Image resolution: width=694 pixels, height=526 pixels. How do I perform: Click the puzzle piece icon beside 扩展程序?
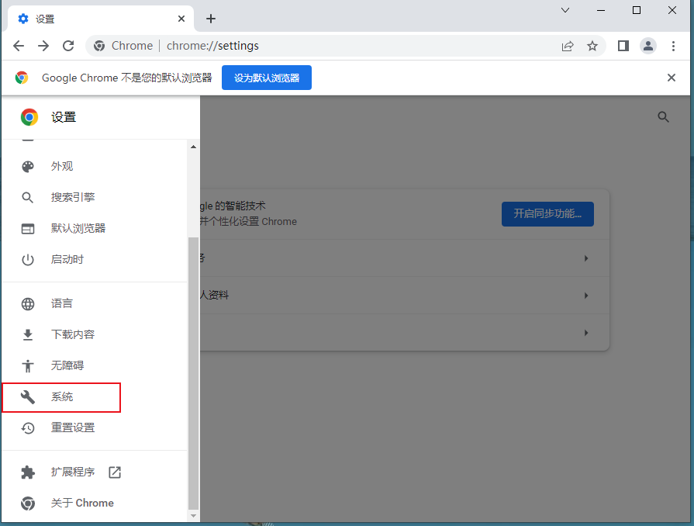pyautogui.click(x=28, y=472)
